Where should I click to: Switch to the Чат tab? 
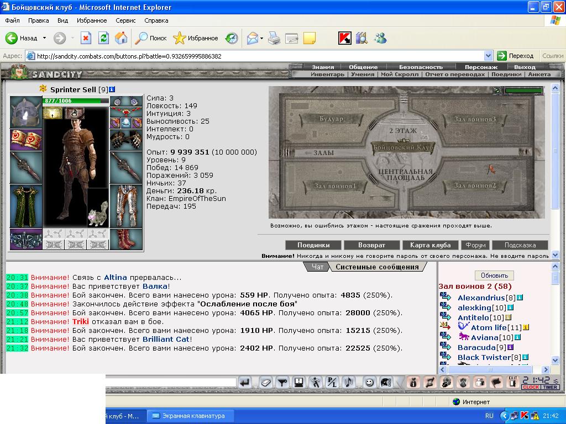[x=317, y=267]
